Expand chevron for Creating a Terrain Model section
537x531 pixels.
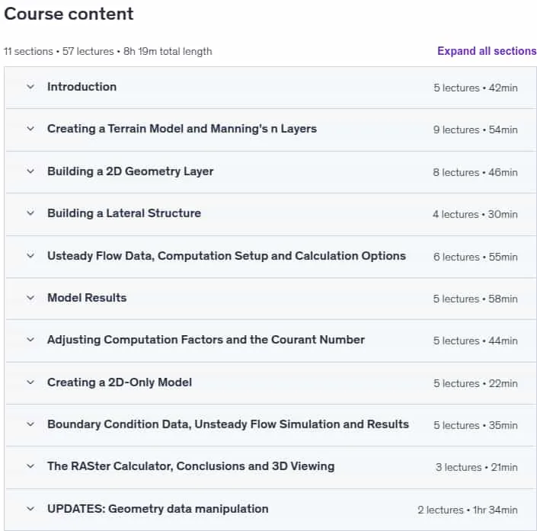[x=30, y=129]
